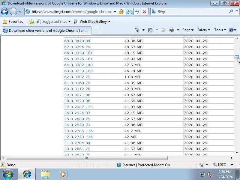Click vertical scrollbar down arrow

coord(237,153)
